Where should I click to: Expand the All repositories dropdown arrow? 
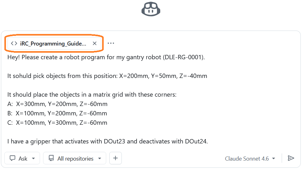[100, 158]
